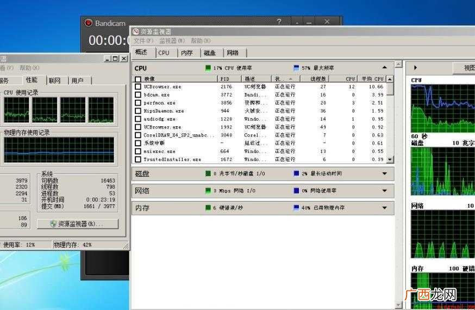
Task: Click the green hard faults indicator square
Action: point(208,208)
